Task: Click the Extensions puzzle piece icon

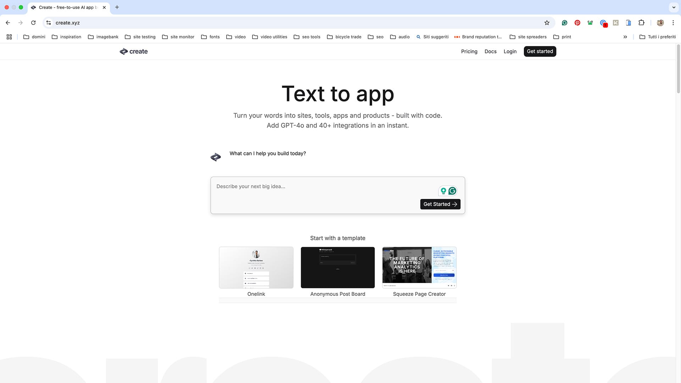Action: [642, 22]
